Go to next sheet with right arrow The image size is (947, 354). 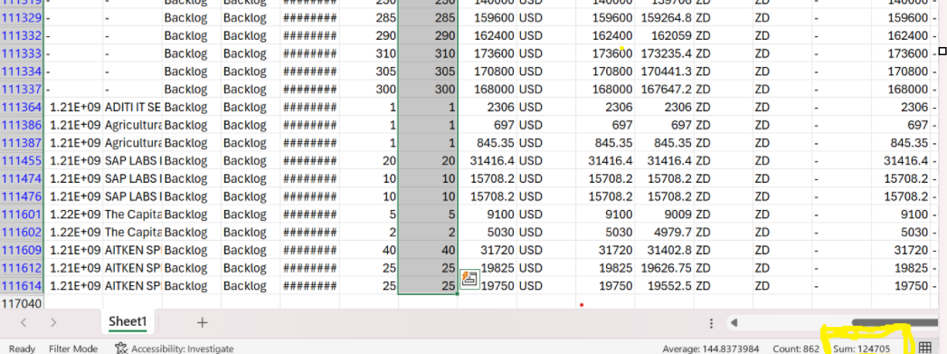(53, 322)
